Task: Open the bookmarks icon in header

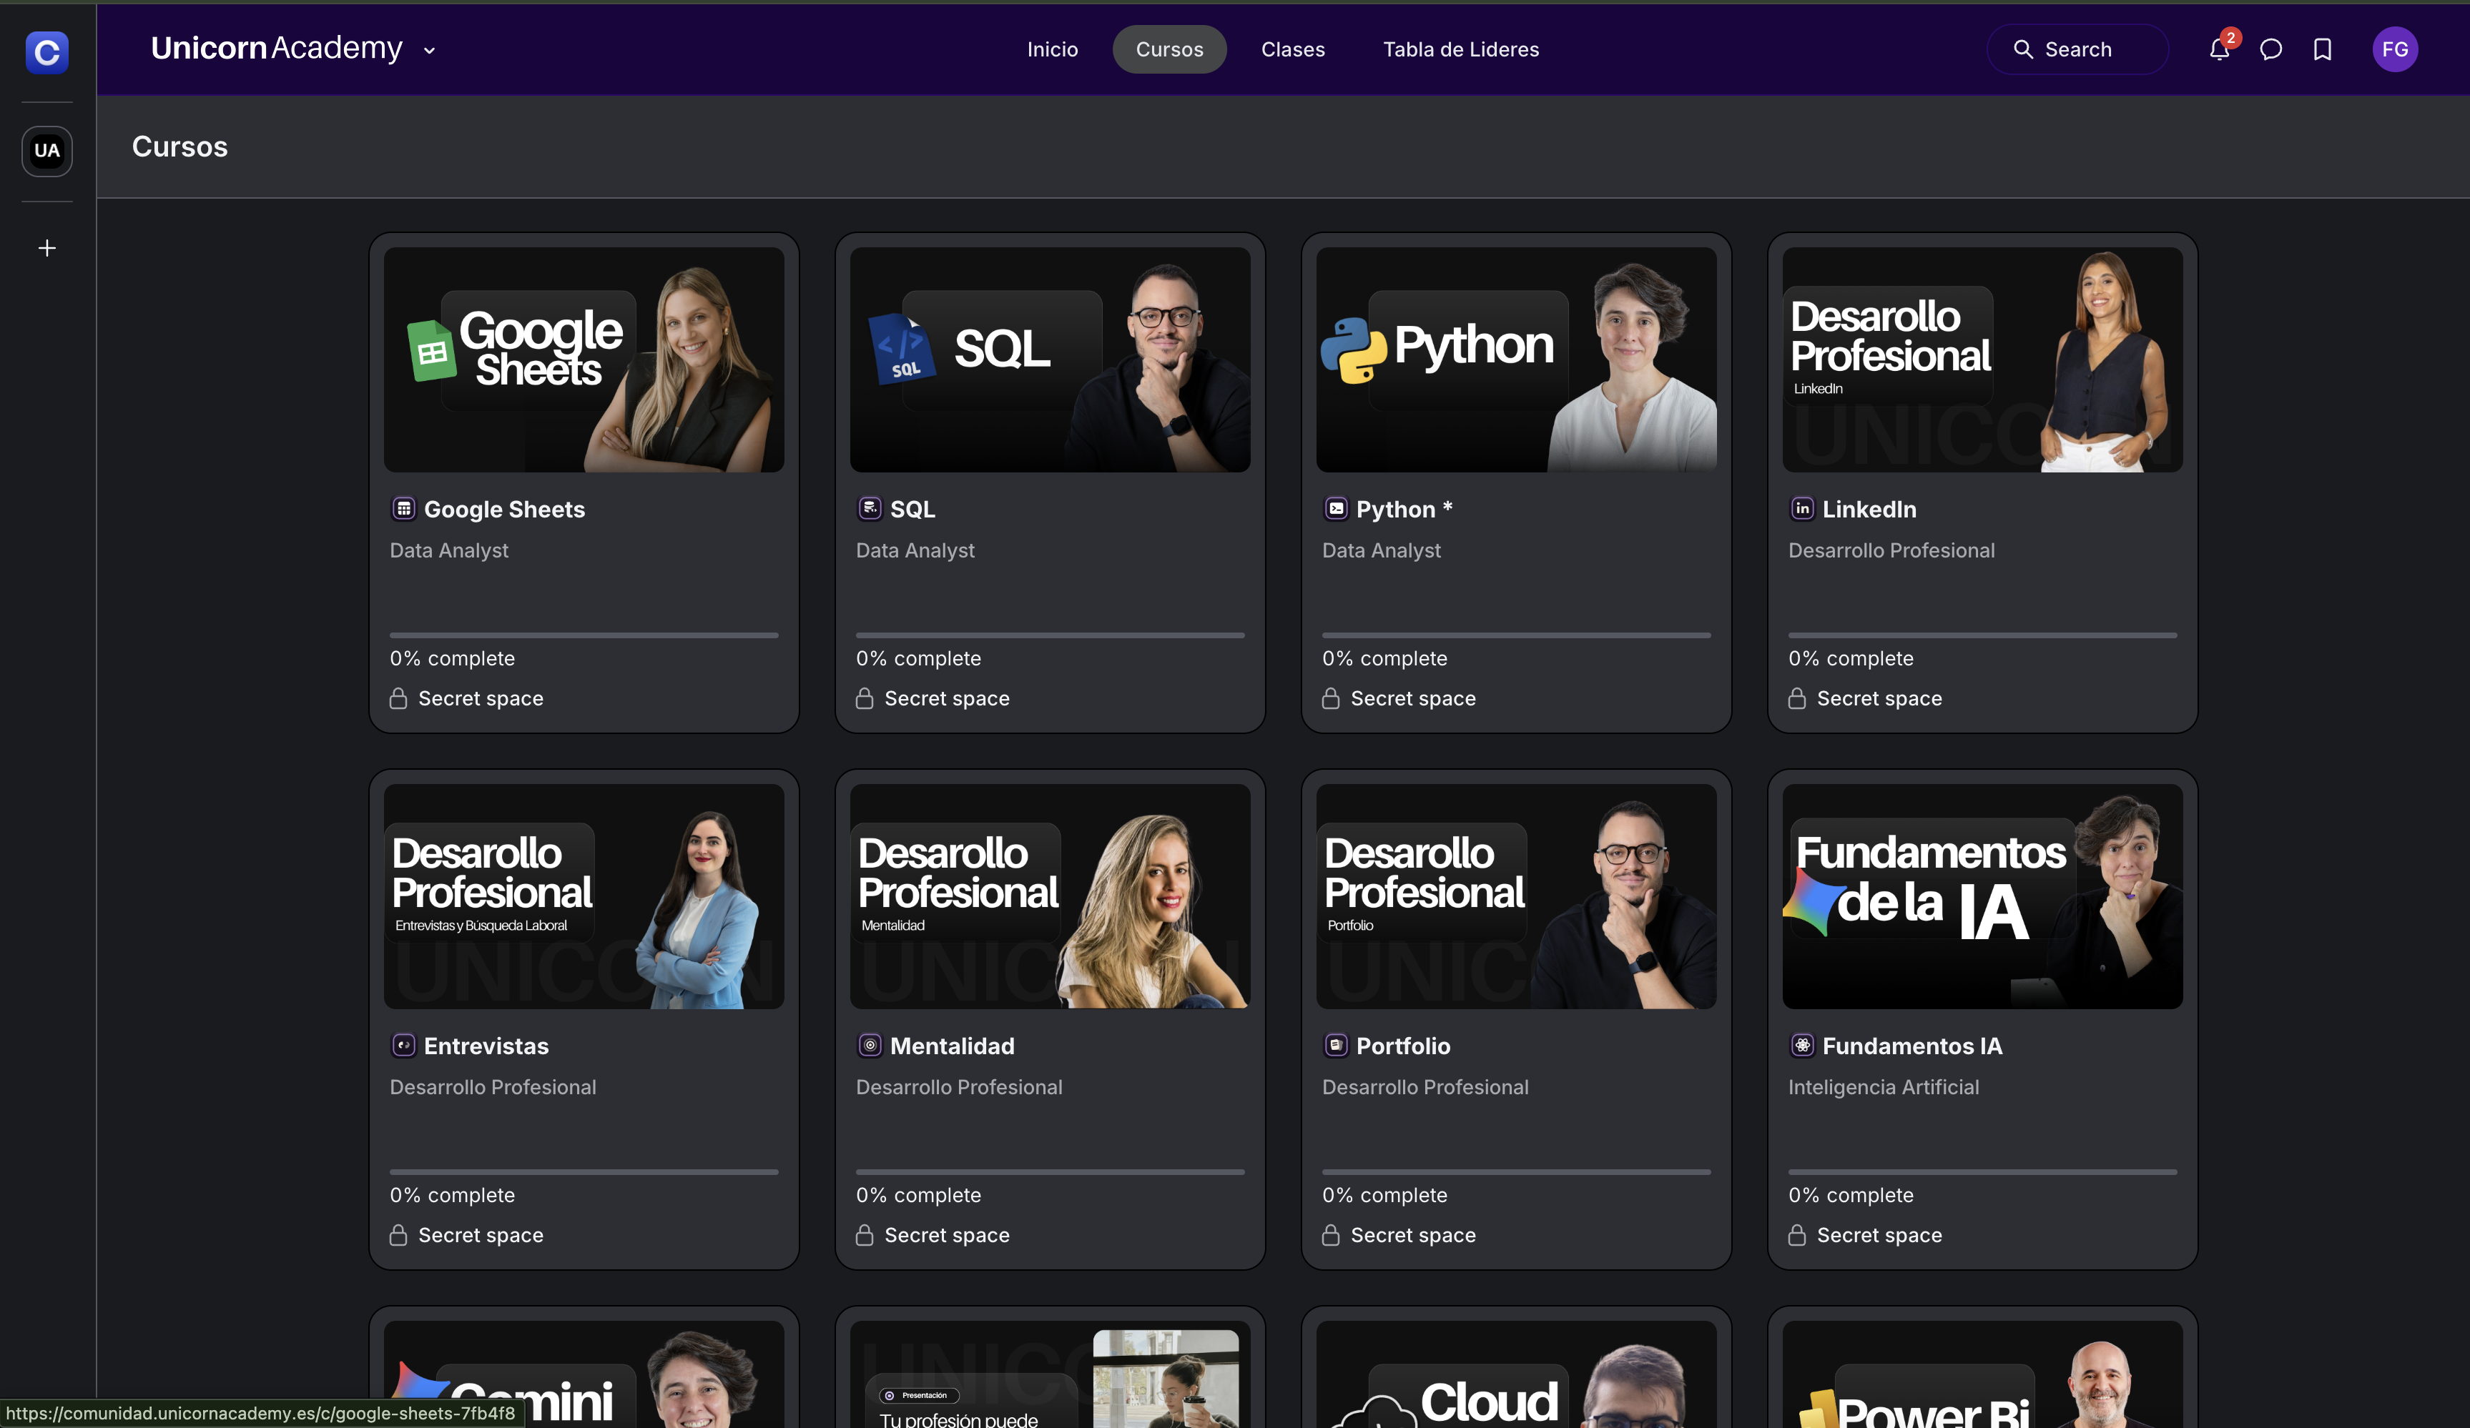Action: (x=2322, y=49)
